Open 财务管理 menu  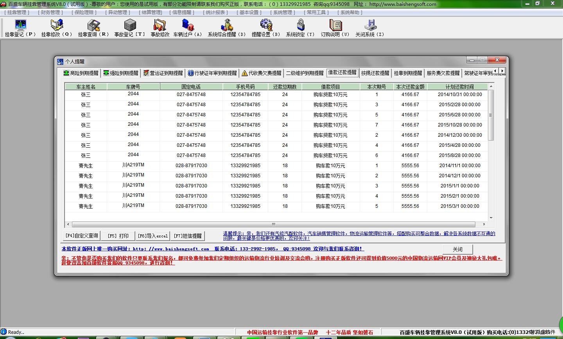[x=50, y=12]
